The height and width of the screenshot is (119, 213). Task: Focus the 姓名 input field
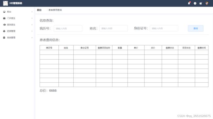tap(114, 29)
